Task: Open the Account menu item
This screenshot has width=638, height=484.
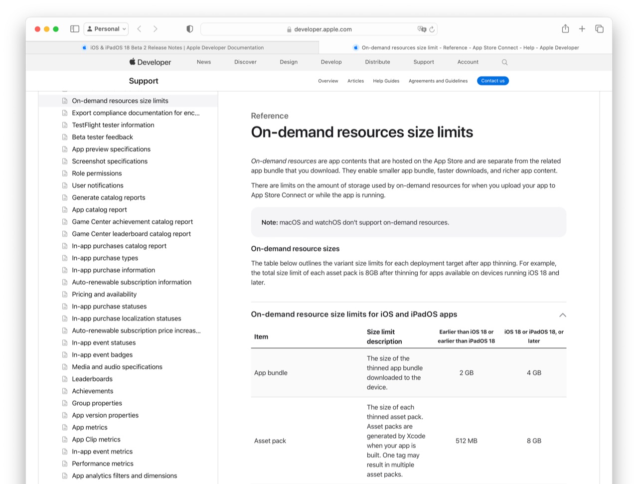Action: tap(468, 62)
